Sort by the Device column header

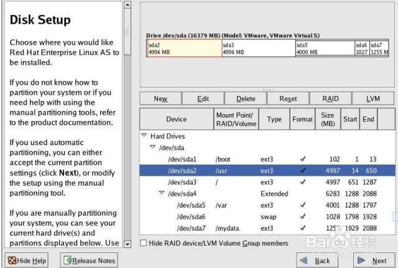[177, 119]
